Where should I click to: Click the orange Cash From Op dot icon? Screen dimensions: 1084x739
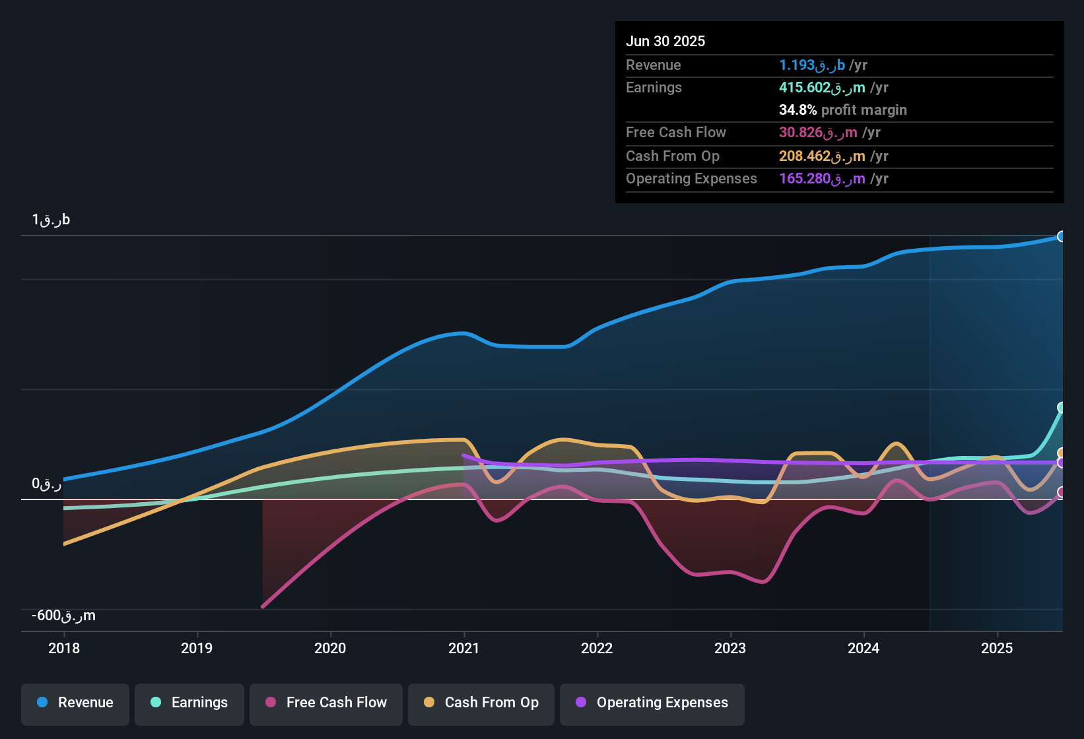coord(429,703)
